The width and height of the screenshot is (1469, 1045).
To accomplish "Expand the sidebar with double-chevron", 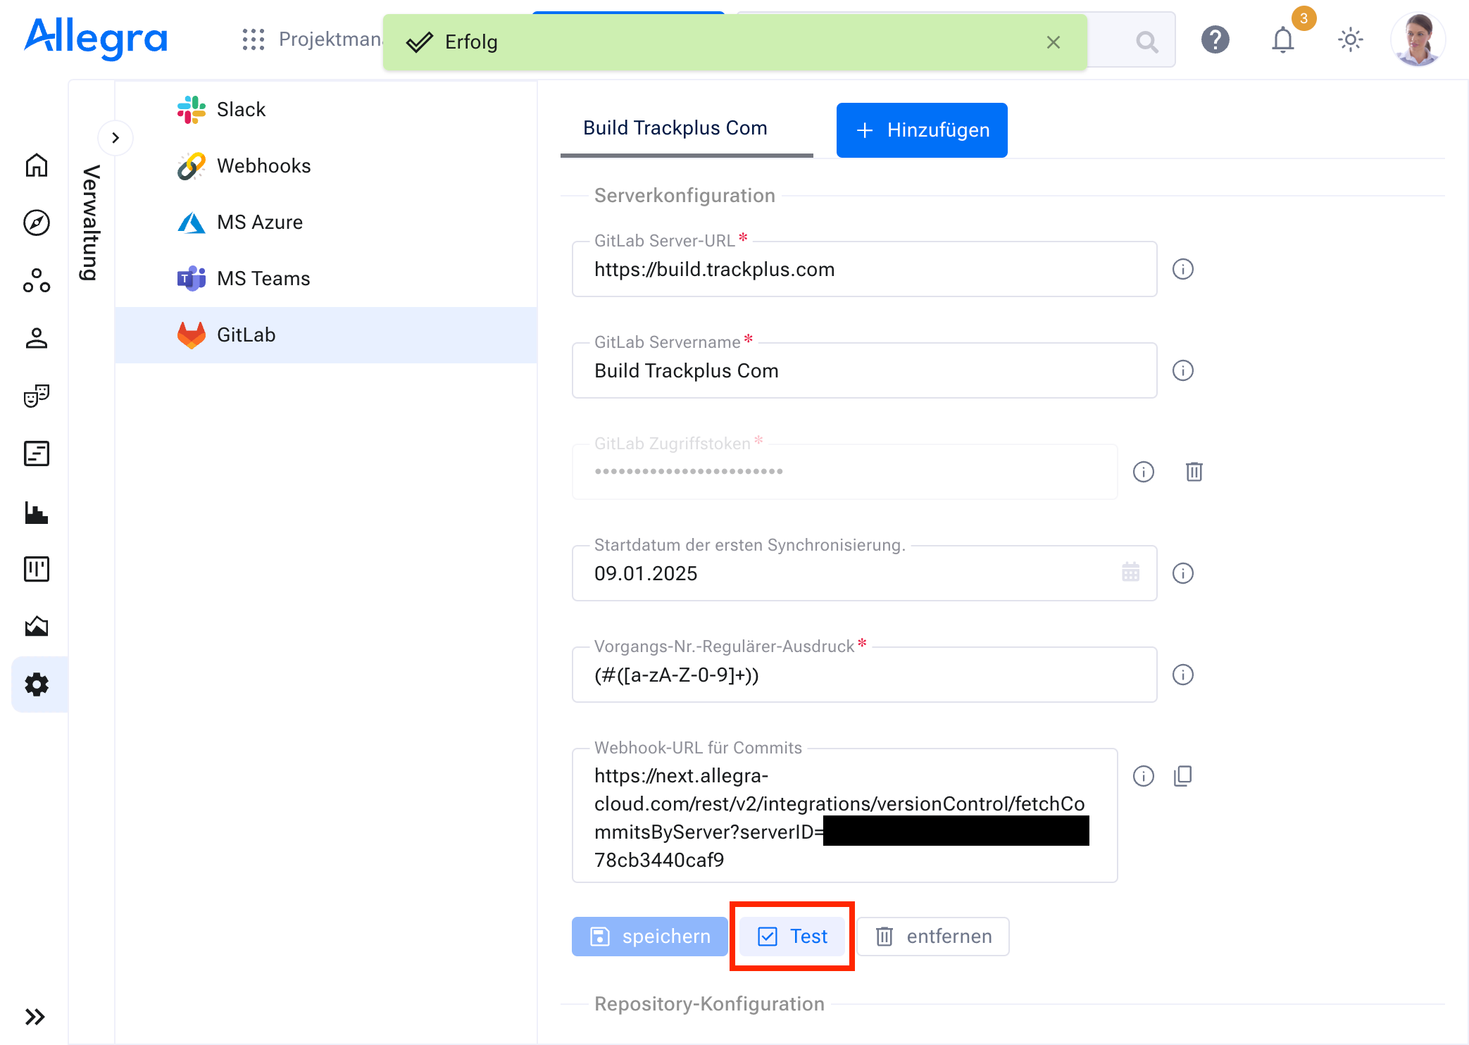I will point(37,1016).
